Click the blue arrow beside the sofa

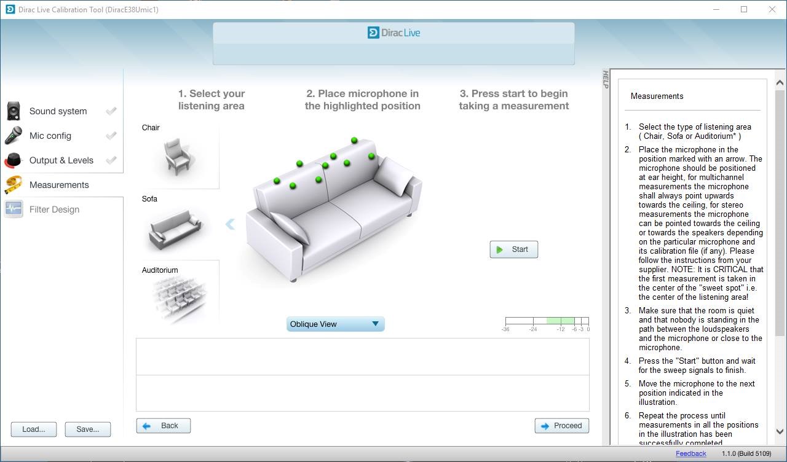click(230, 224)
